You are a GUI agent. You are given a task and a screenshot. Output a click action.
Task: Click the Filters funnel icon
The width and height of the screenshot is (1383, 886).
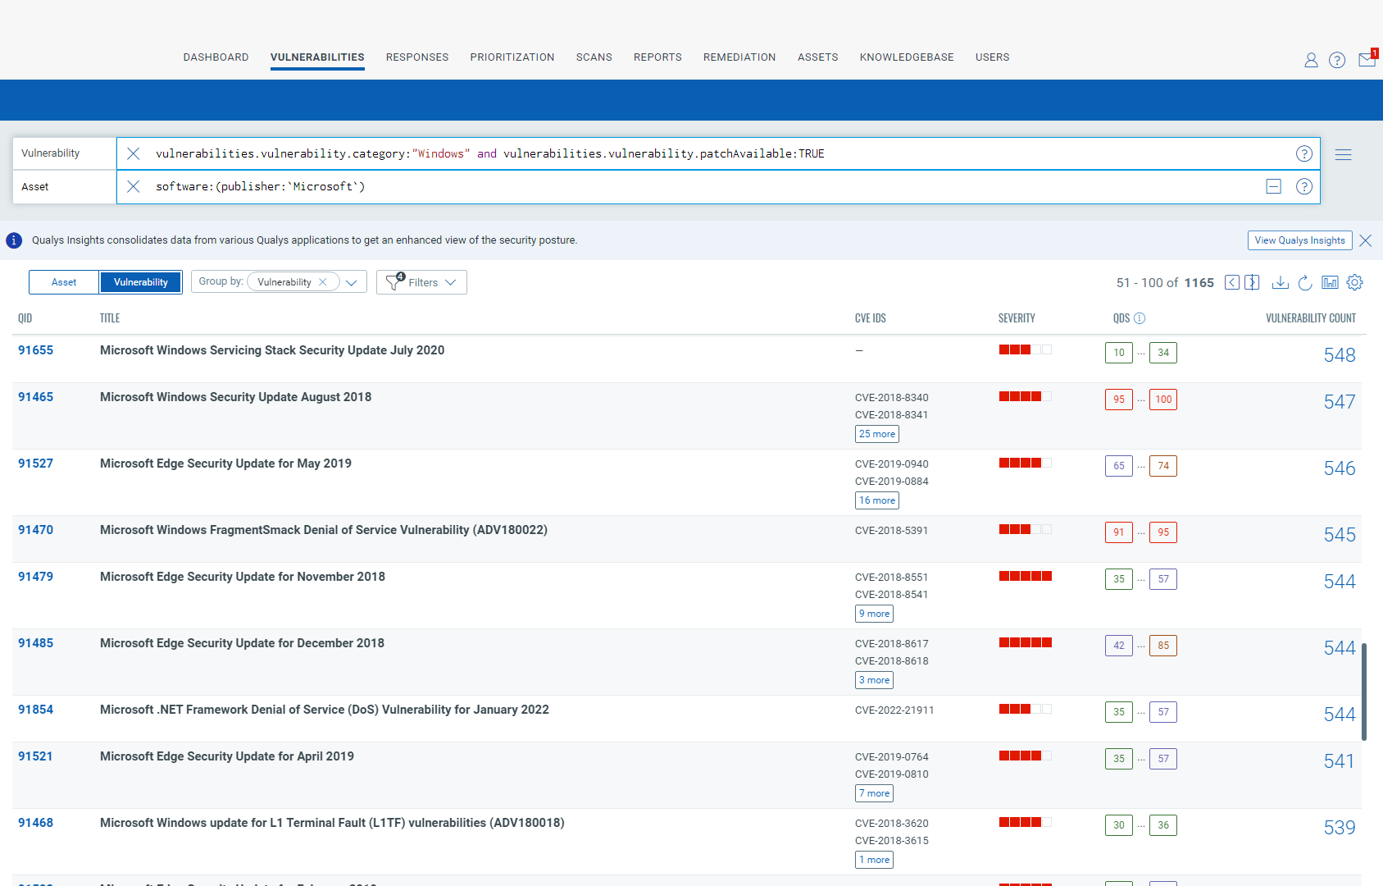coord(394,281)
